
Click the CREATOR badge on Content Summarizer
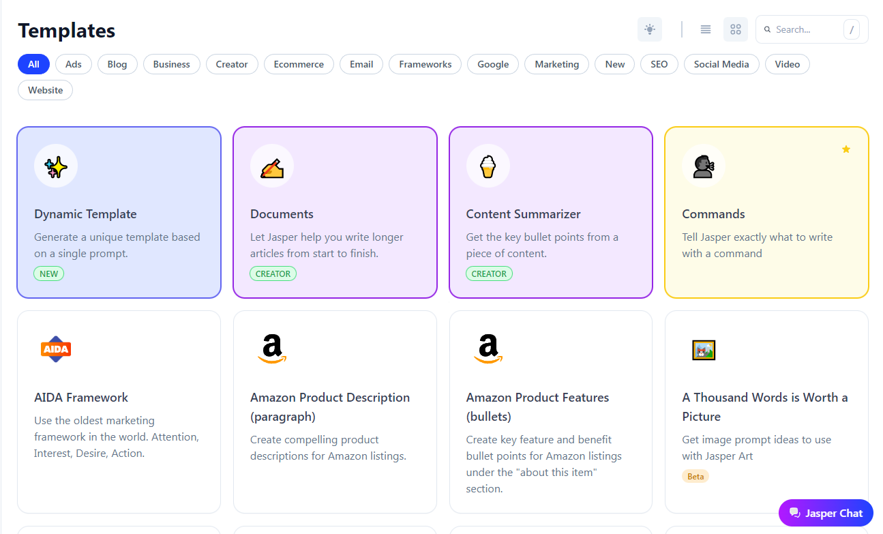489,273
